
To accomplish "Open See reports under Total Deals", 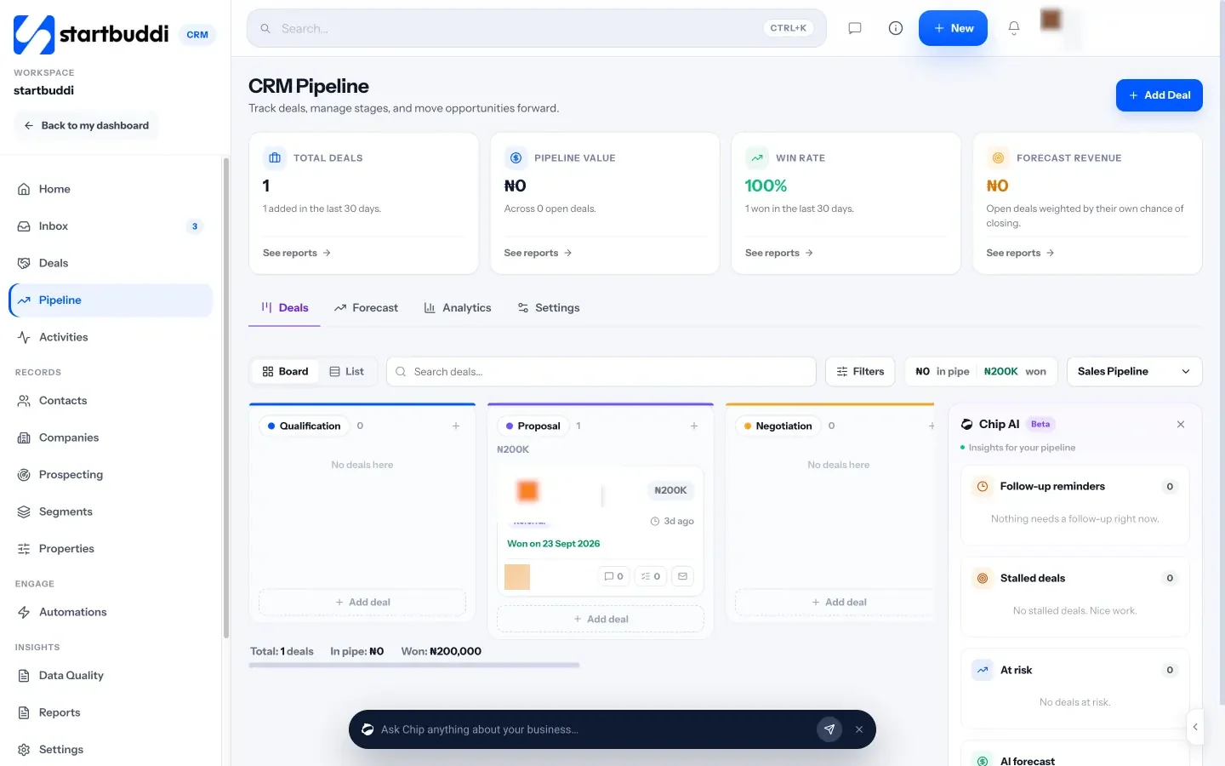I will pyautogui.click(x=297, y=253).
